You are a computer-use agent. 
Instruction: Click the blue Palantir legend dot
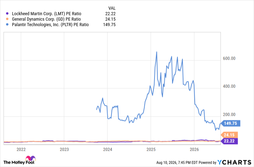(7, 25)
